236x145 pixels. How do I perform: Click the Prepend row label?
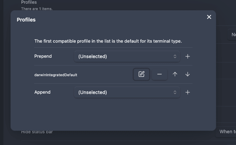pyautogui.click(x=43, y=56)
